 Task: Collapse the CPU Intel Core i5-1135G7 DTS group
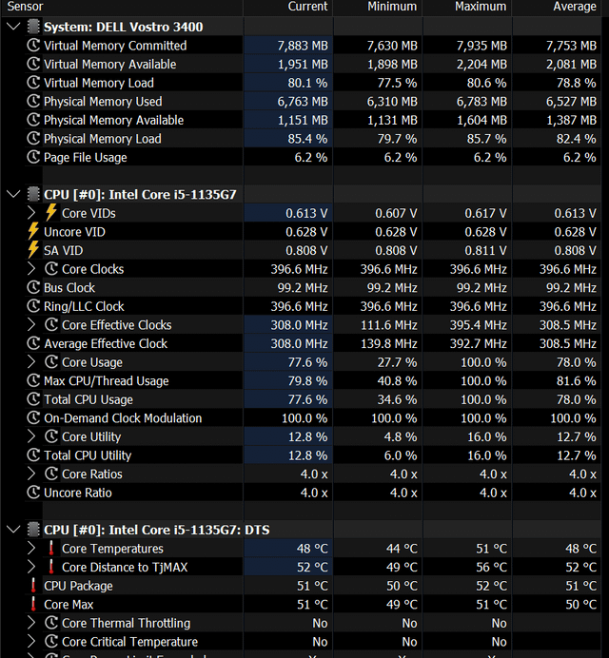[13, 530]
